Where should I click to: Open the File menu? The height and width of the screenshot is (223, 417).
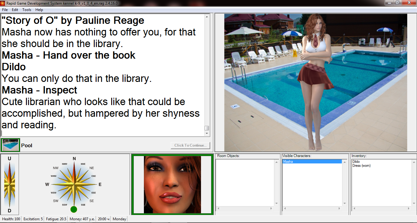pos(5,10)
